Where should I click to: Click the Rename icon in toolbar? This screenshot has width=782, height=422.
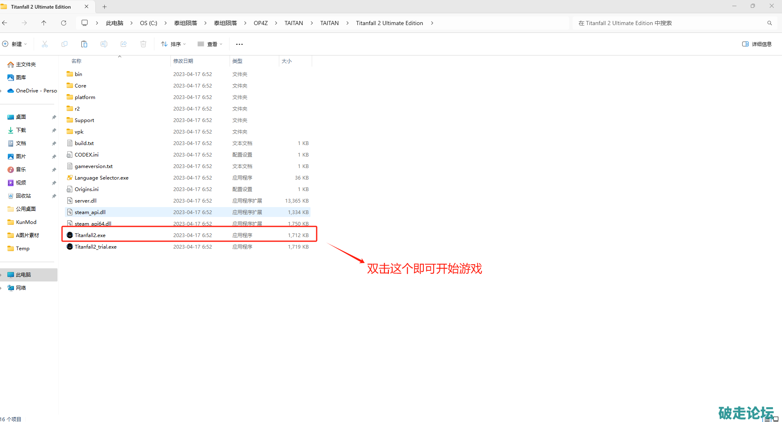pos(104,44)
